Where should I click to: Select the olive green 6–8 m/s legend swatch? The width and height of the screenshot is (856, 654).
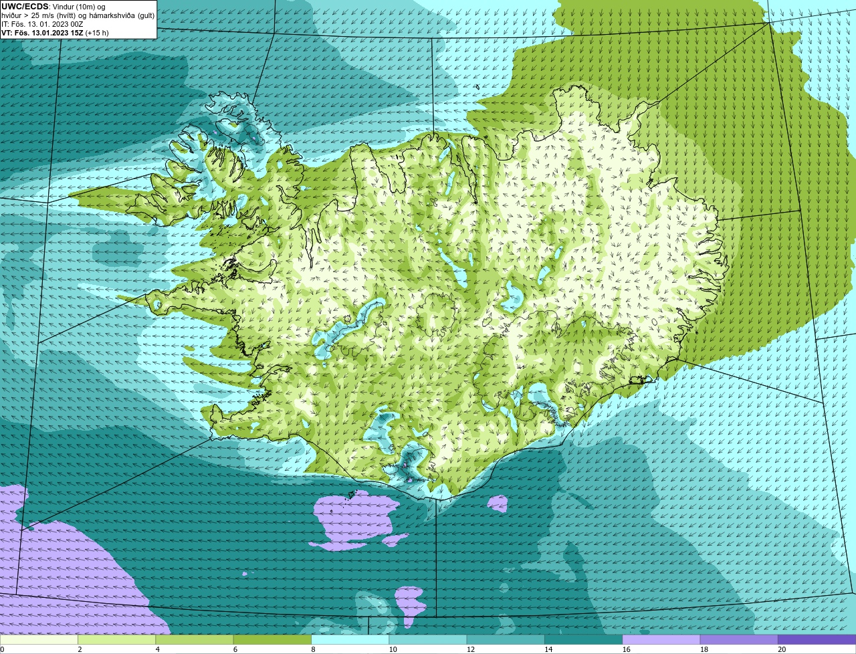(x=272, y=640)
